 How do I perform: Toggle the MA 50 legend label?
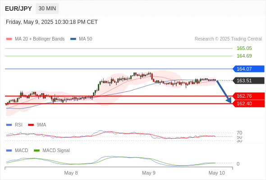pos(86,39)
